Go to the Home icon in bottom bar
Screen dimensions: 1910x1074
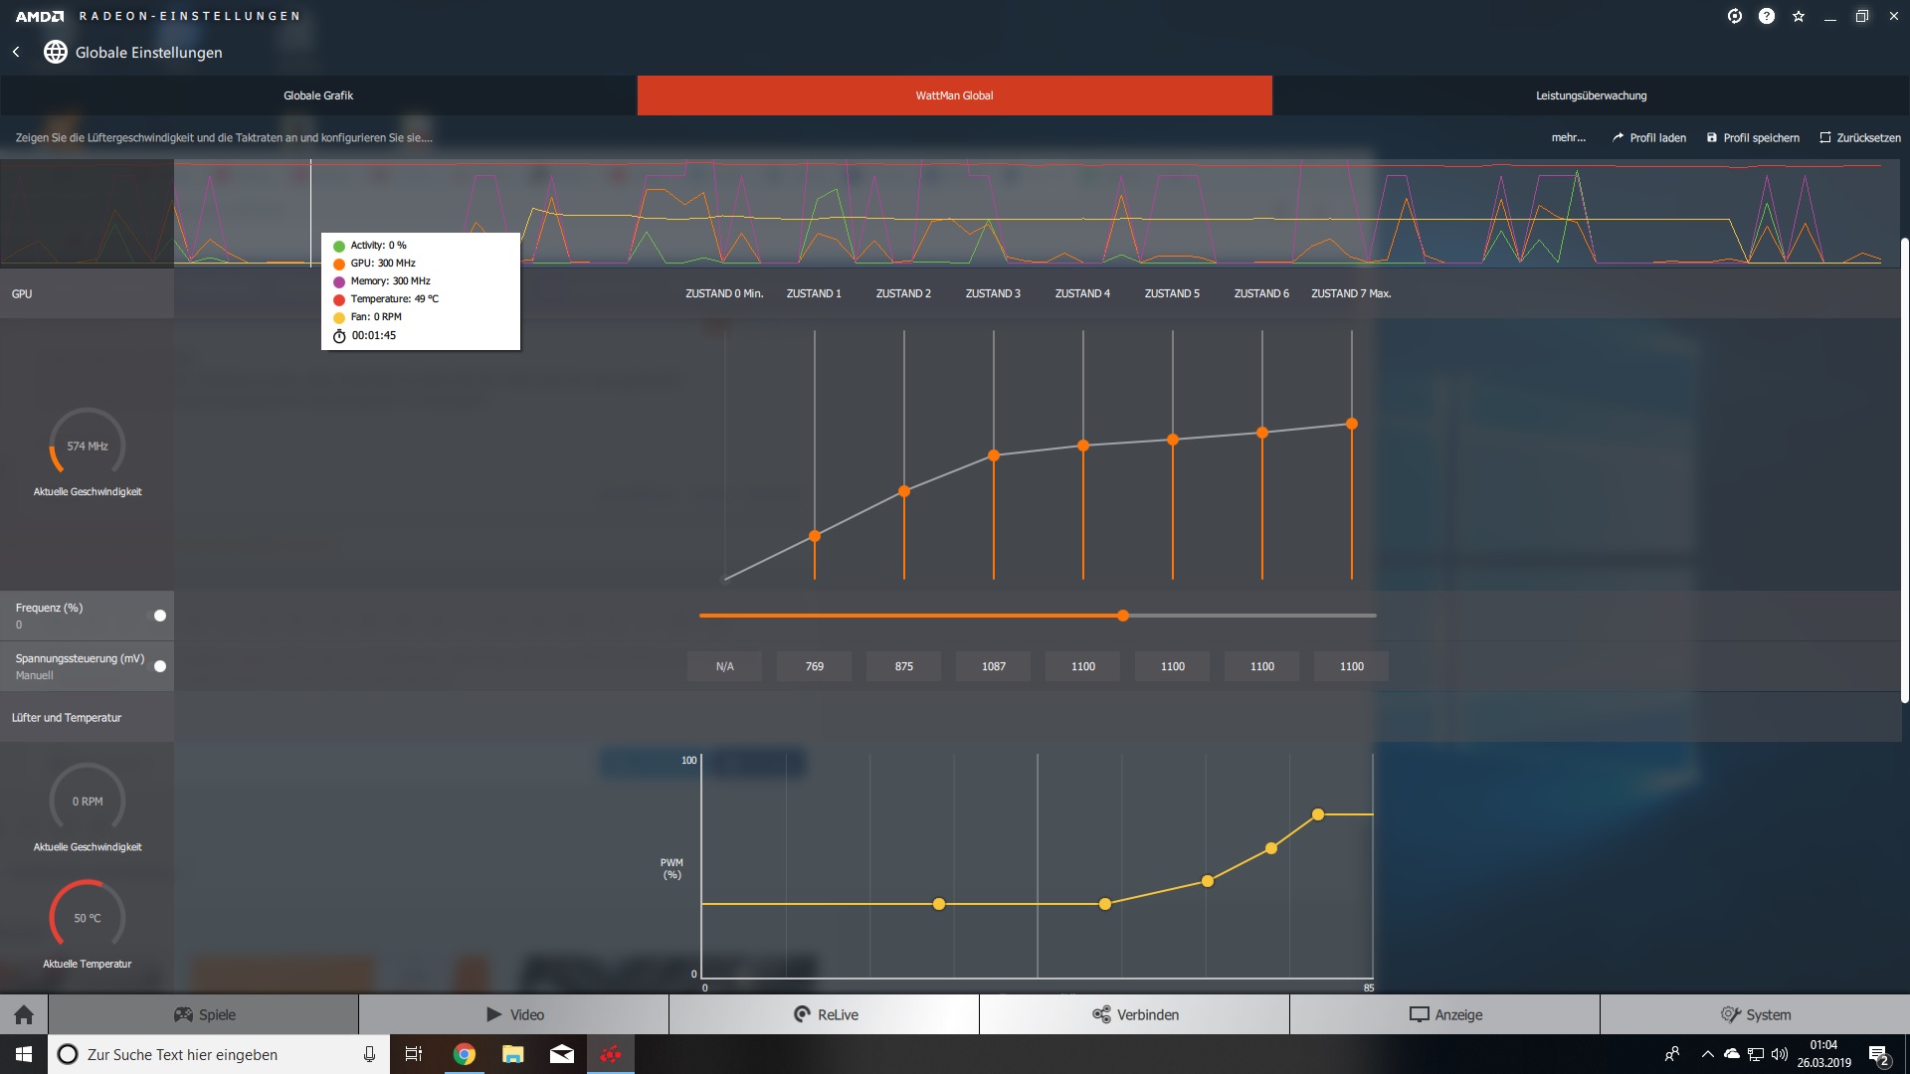[24, 1014]
